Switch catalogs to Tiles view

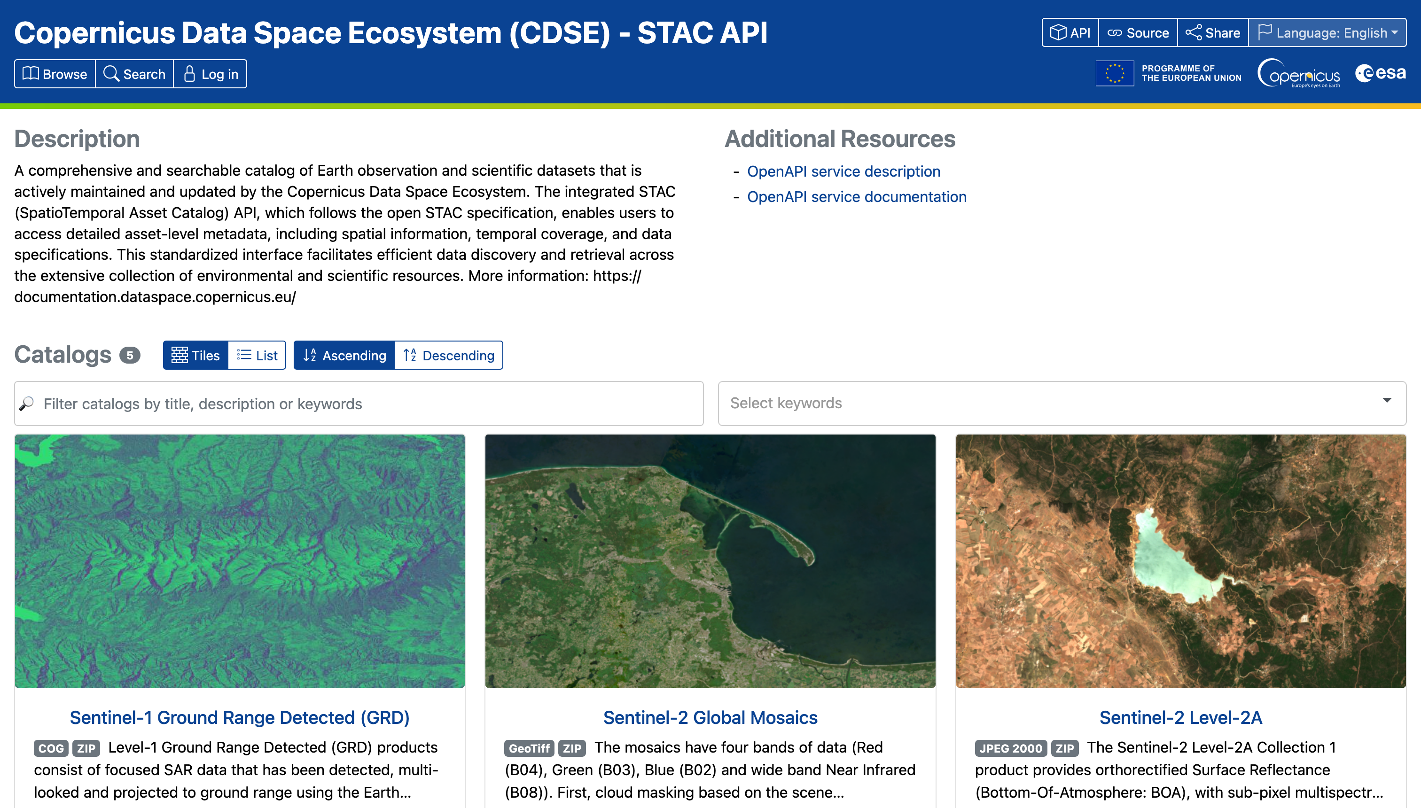click(195, 355)
